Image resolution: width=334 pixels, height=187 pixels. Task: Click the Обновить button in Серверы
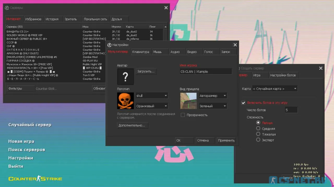(x=99, y=89)
